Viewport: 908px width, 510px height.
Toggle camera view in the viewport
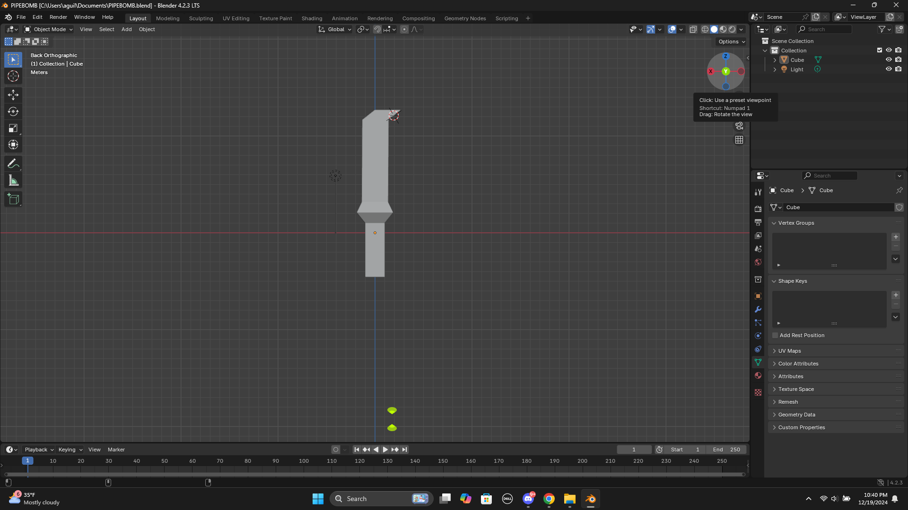point(739,126)
